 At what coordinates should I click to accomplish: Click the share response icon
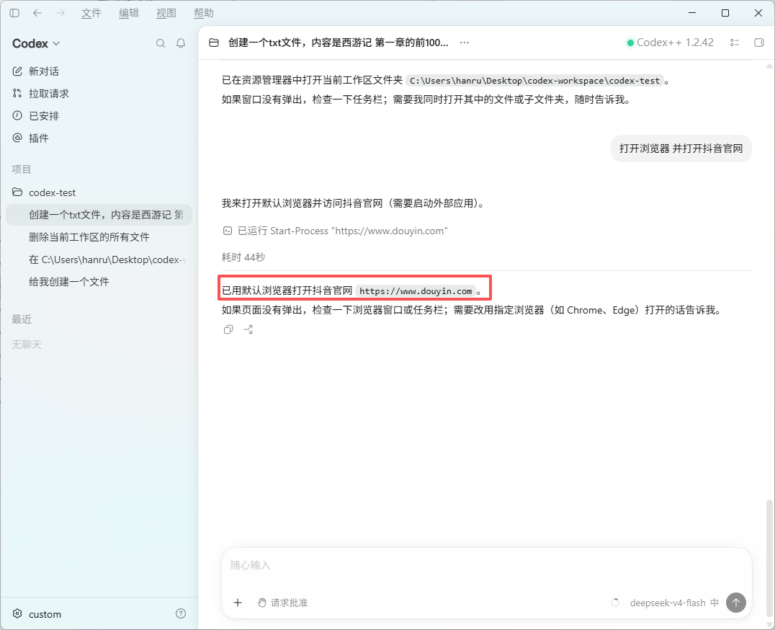pyautogui.click(x=248, y=329)
